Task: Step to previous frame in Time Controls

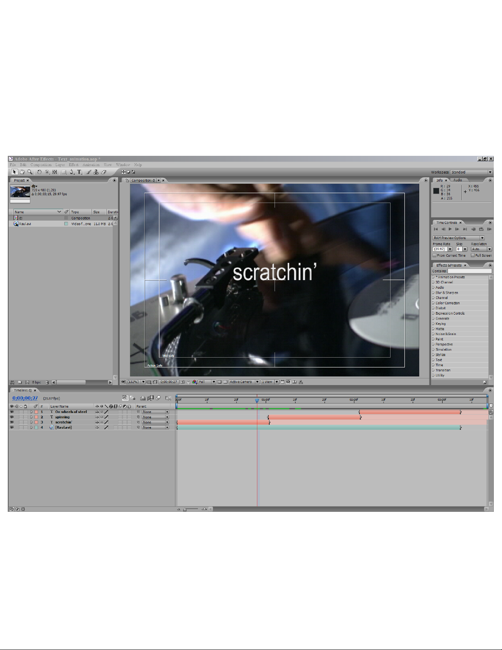Action: coord(443,229)
